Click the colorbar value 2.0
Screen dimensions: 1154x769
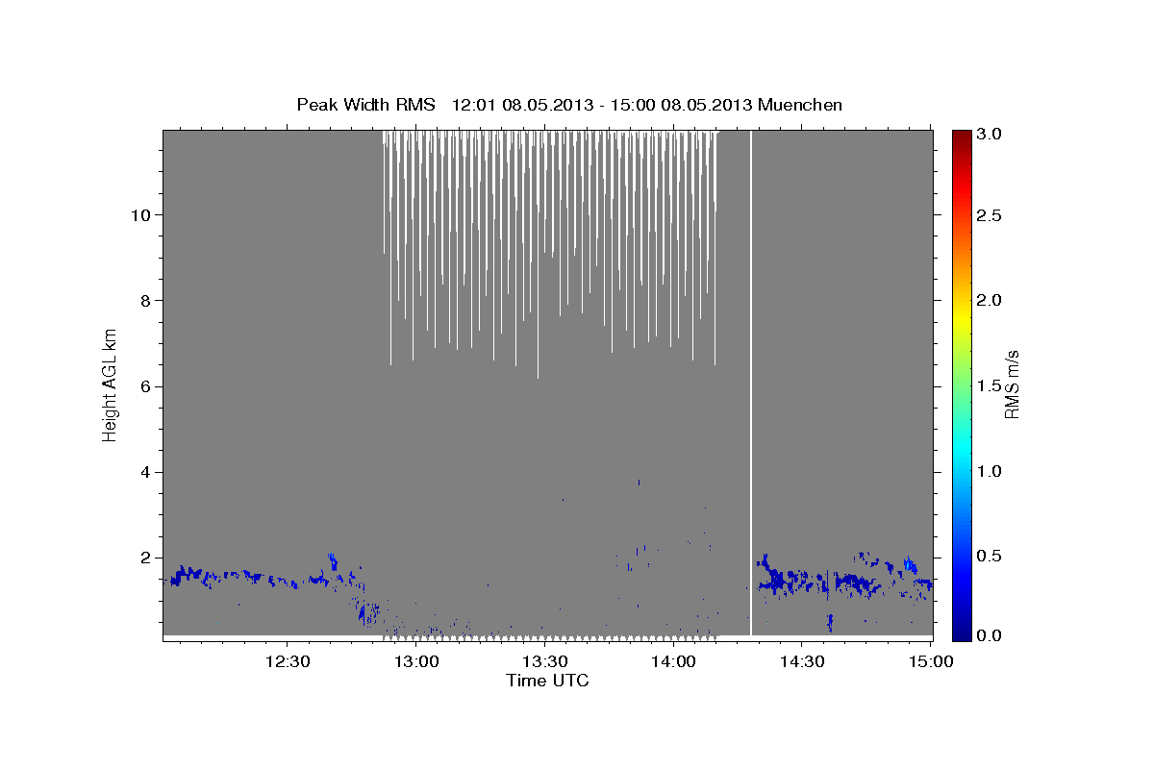coord(990,300)
